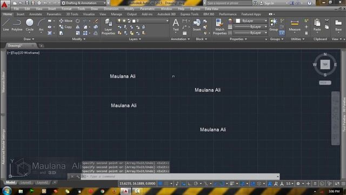Click the keyword search field
The height and width of the screenshot is (195, 346).
[x=229, y=3]
